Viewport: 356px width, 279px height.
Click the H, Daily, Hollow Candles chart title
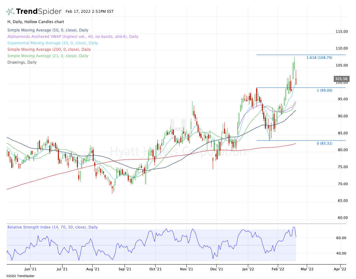click(35, 22)
